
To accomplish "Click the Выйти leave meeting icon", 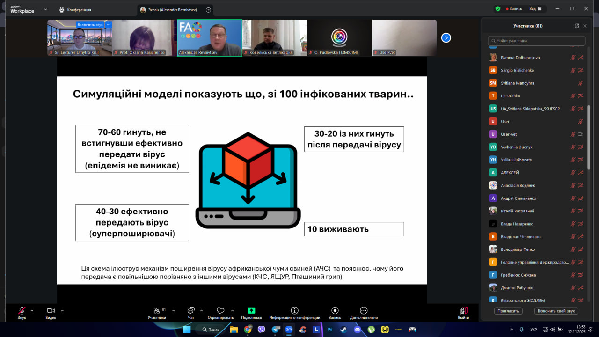I will click(463, 311).
